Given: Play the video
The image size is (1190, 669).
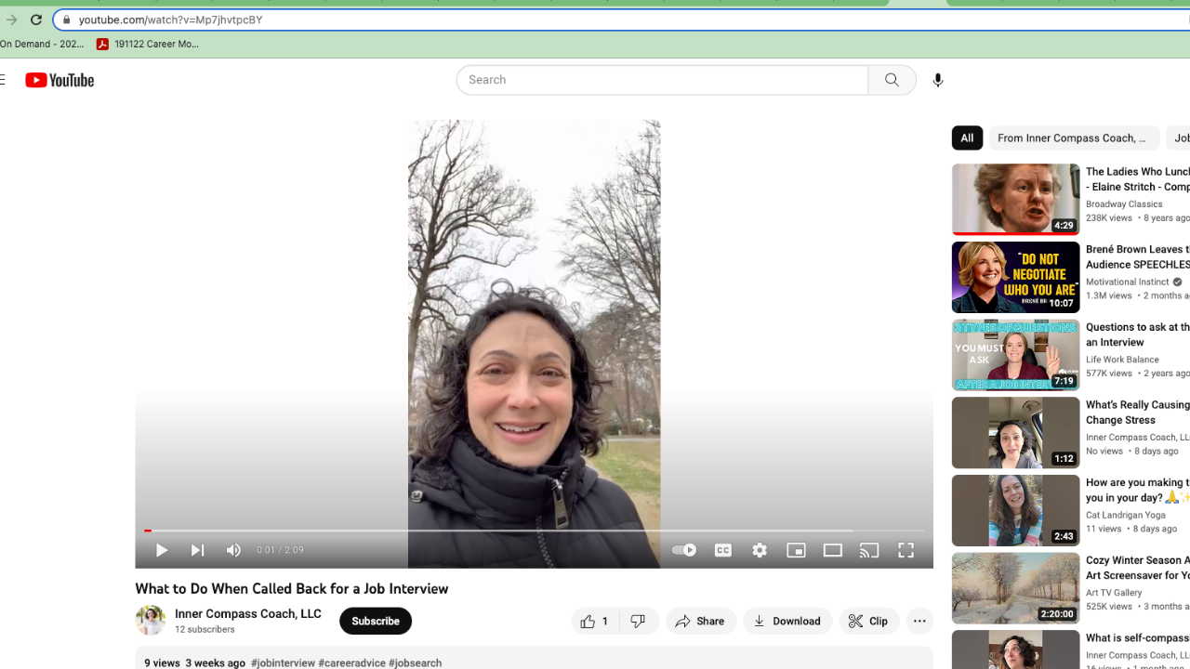Looking at the screenshot, I should click(x=162, y=550).
